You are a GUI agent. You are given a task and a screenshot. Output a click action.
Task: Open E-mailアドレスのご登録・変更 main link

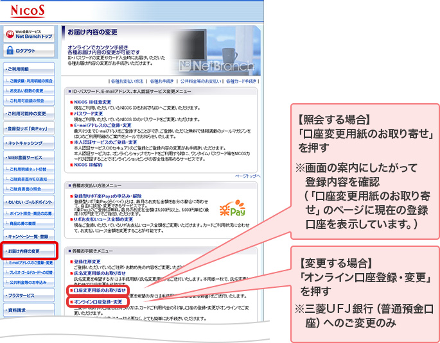click(102, 125)
